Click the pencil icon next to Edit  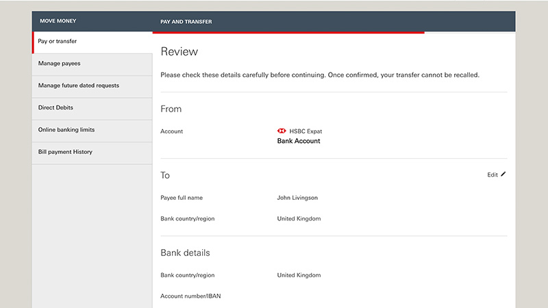(x=503, y=175)
